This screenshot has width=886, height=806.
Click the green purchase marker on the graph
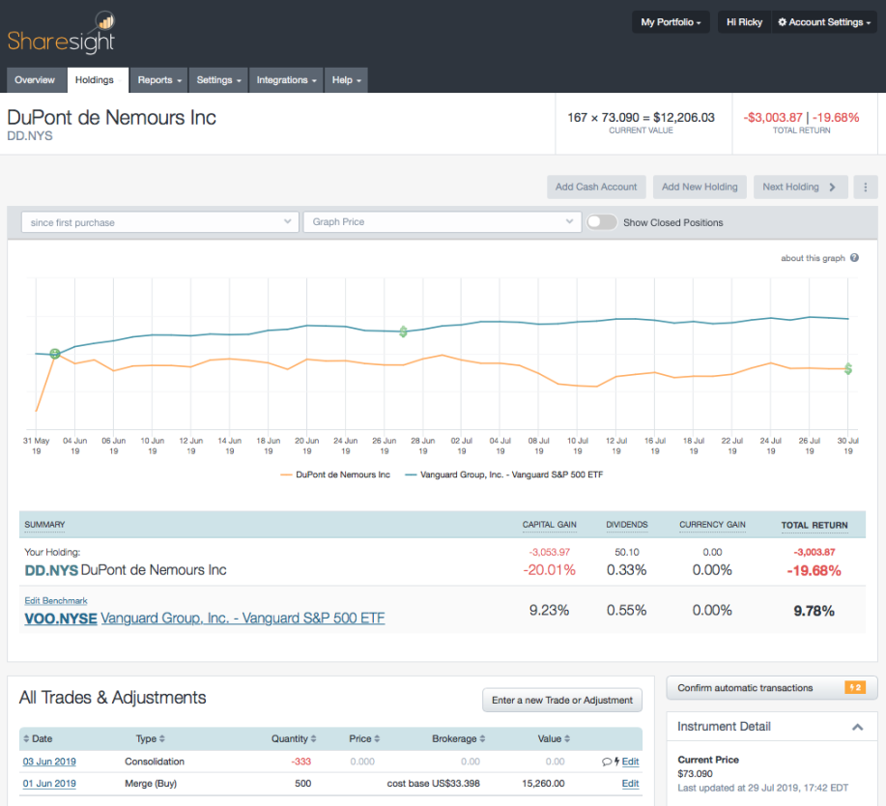[x=55, y=354]
